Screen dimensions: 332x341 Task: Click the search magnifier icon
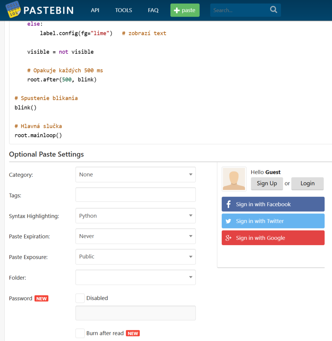[273, 10]
